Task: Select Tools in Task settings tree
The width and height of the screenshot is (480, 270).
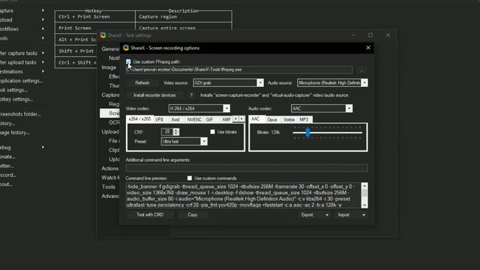Action: [x=109, y=187]
